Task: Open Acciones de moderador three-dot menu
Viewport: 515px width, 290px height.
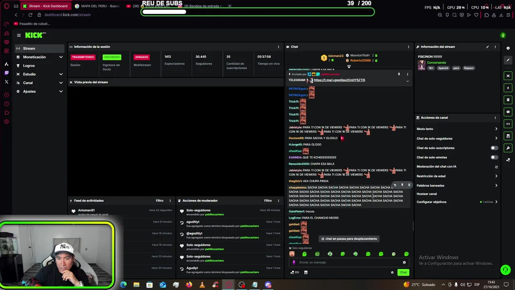Action: point(278,201)
